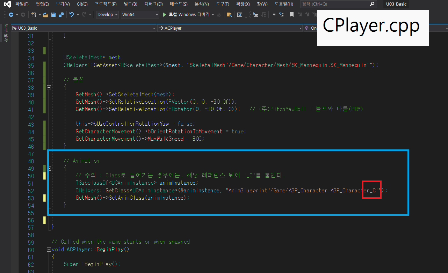Click the bUseControllerRotationYaw text on line 43
This screenshot has height=273, width=448.
131,124
